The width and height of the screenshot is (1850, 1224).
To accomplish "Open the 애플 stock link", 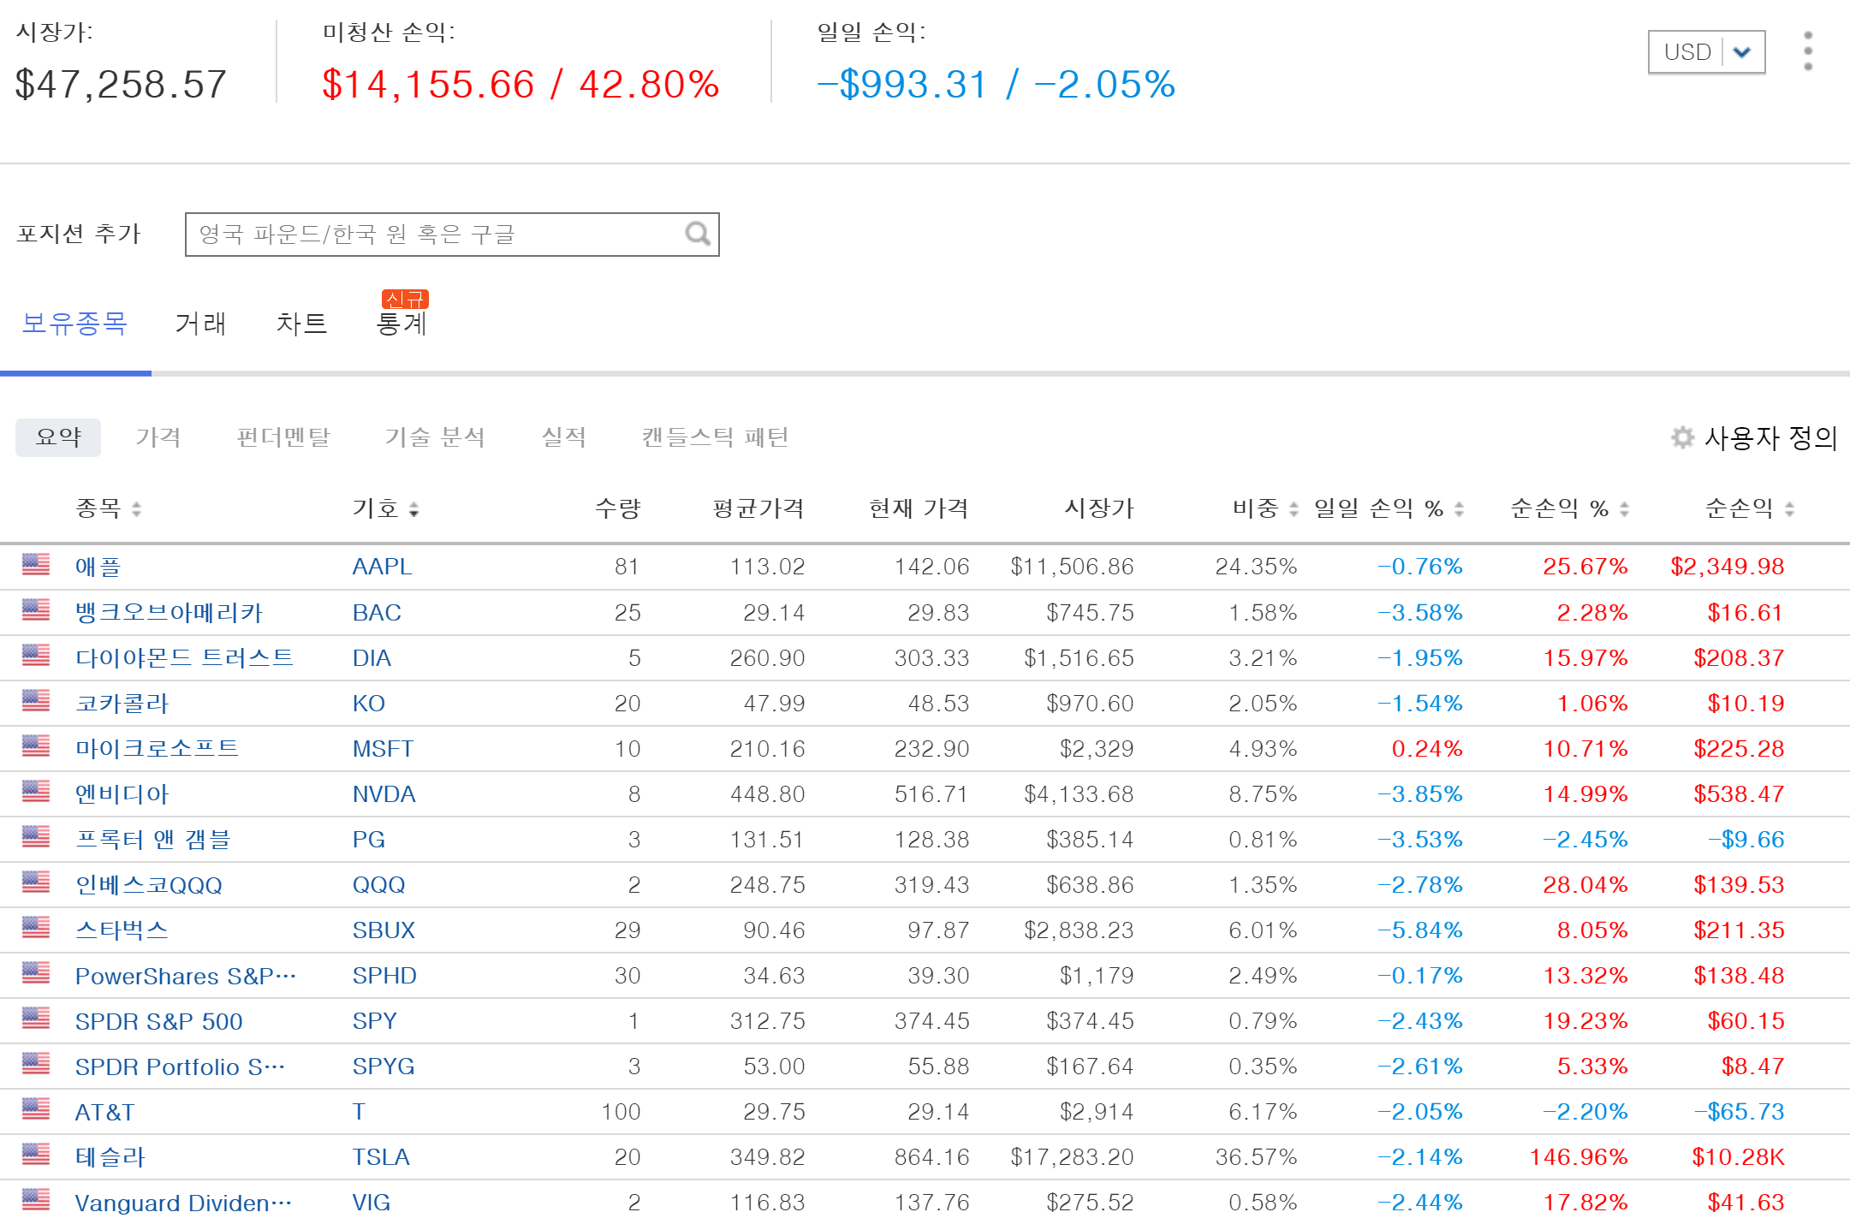I will (x=98, y=567).
